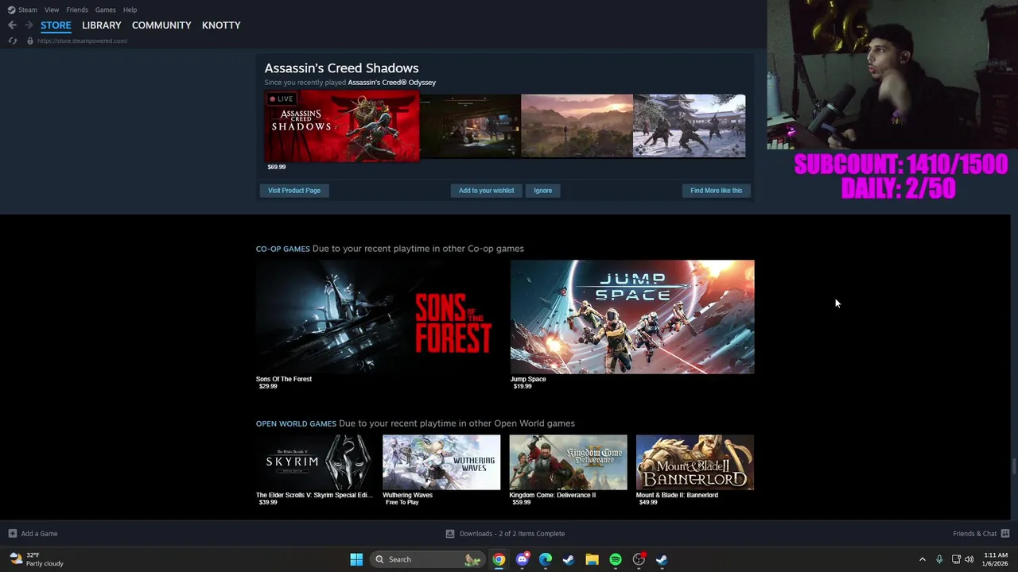
Task: Open the Downloads status link
Action: pos(512,534)
